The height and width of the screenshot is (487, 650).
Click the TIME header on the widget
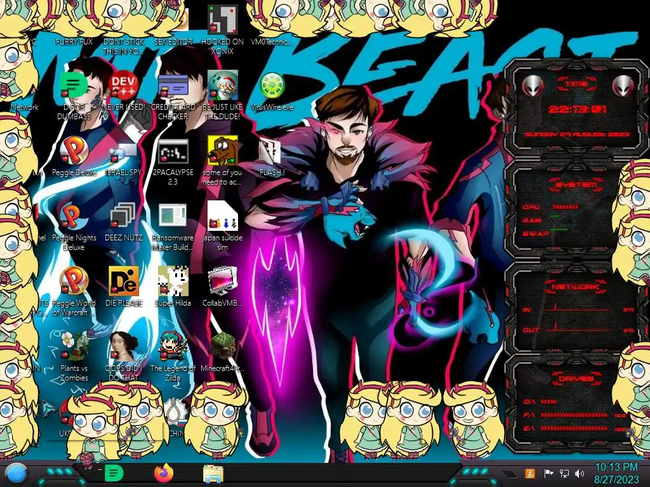576,84
